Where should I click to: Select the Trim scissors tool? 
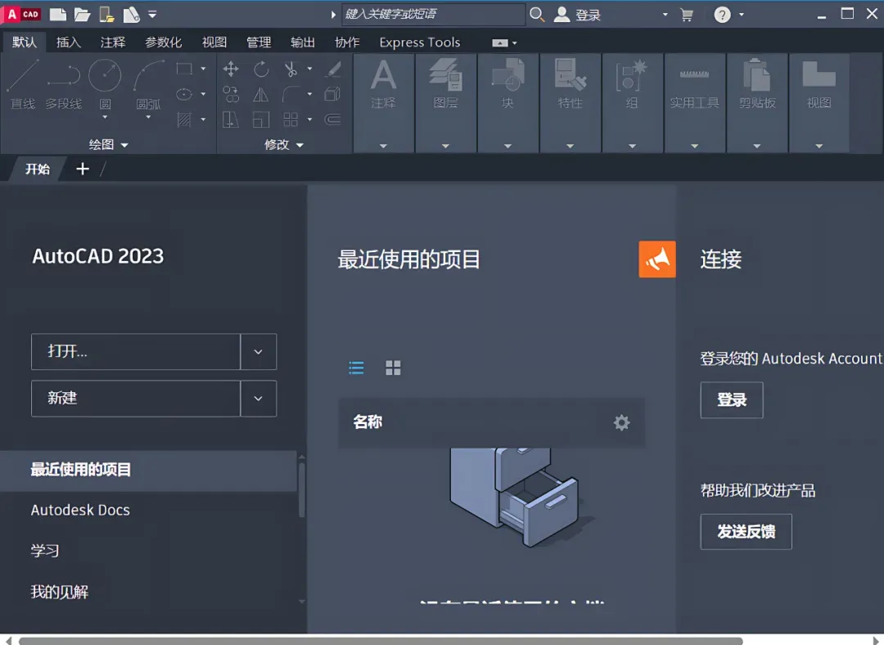click(x=291, y=70)
